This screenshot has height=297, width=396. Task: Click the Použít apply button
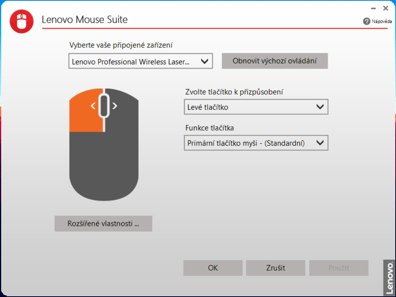pos(339,268)
